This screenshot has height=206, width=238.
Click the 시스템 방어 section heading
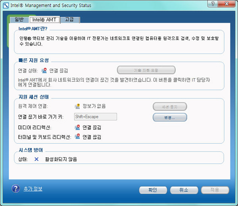[31, 150]
